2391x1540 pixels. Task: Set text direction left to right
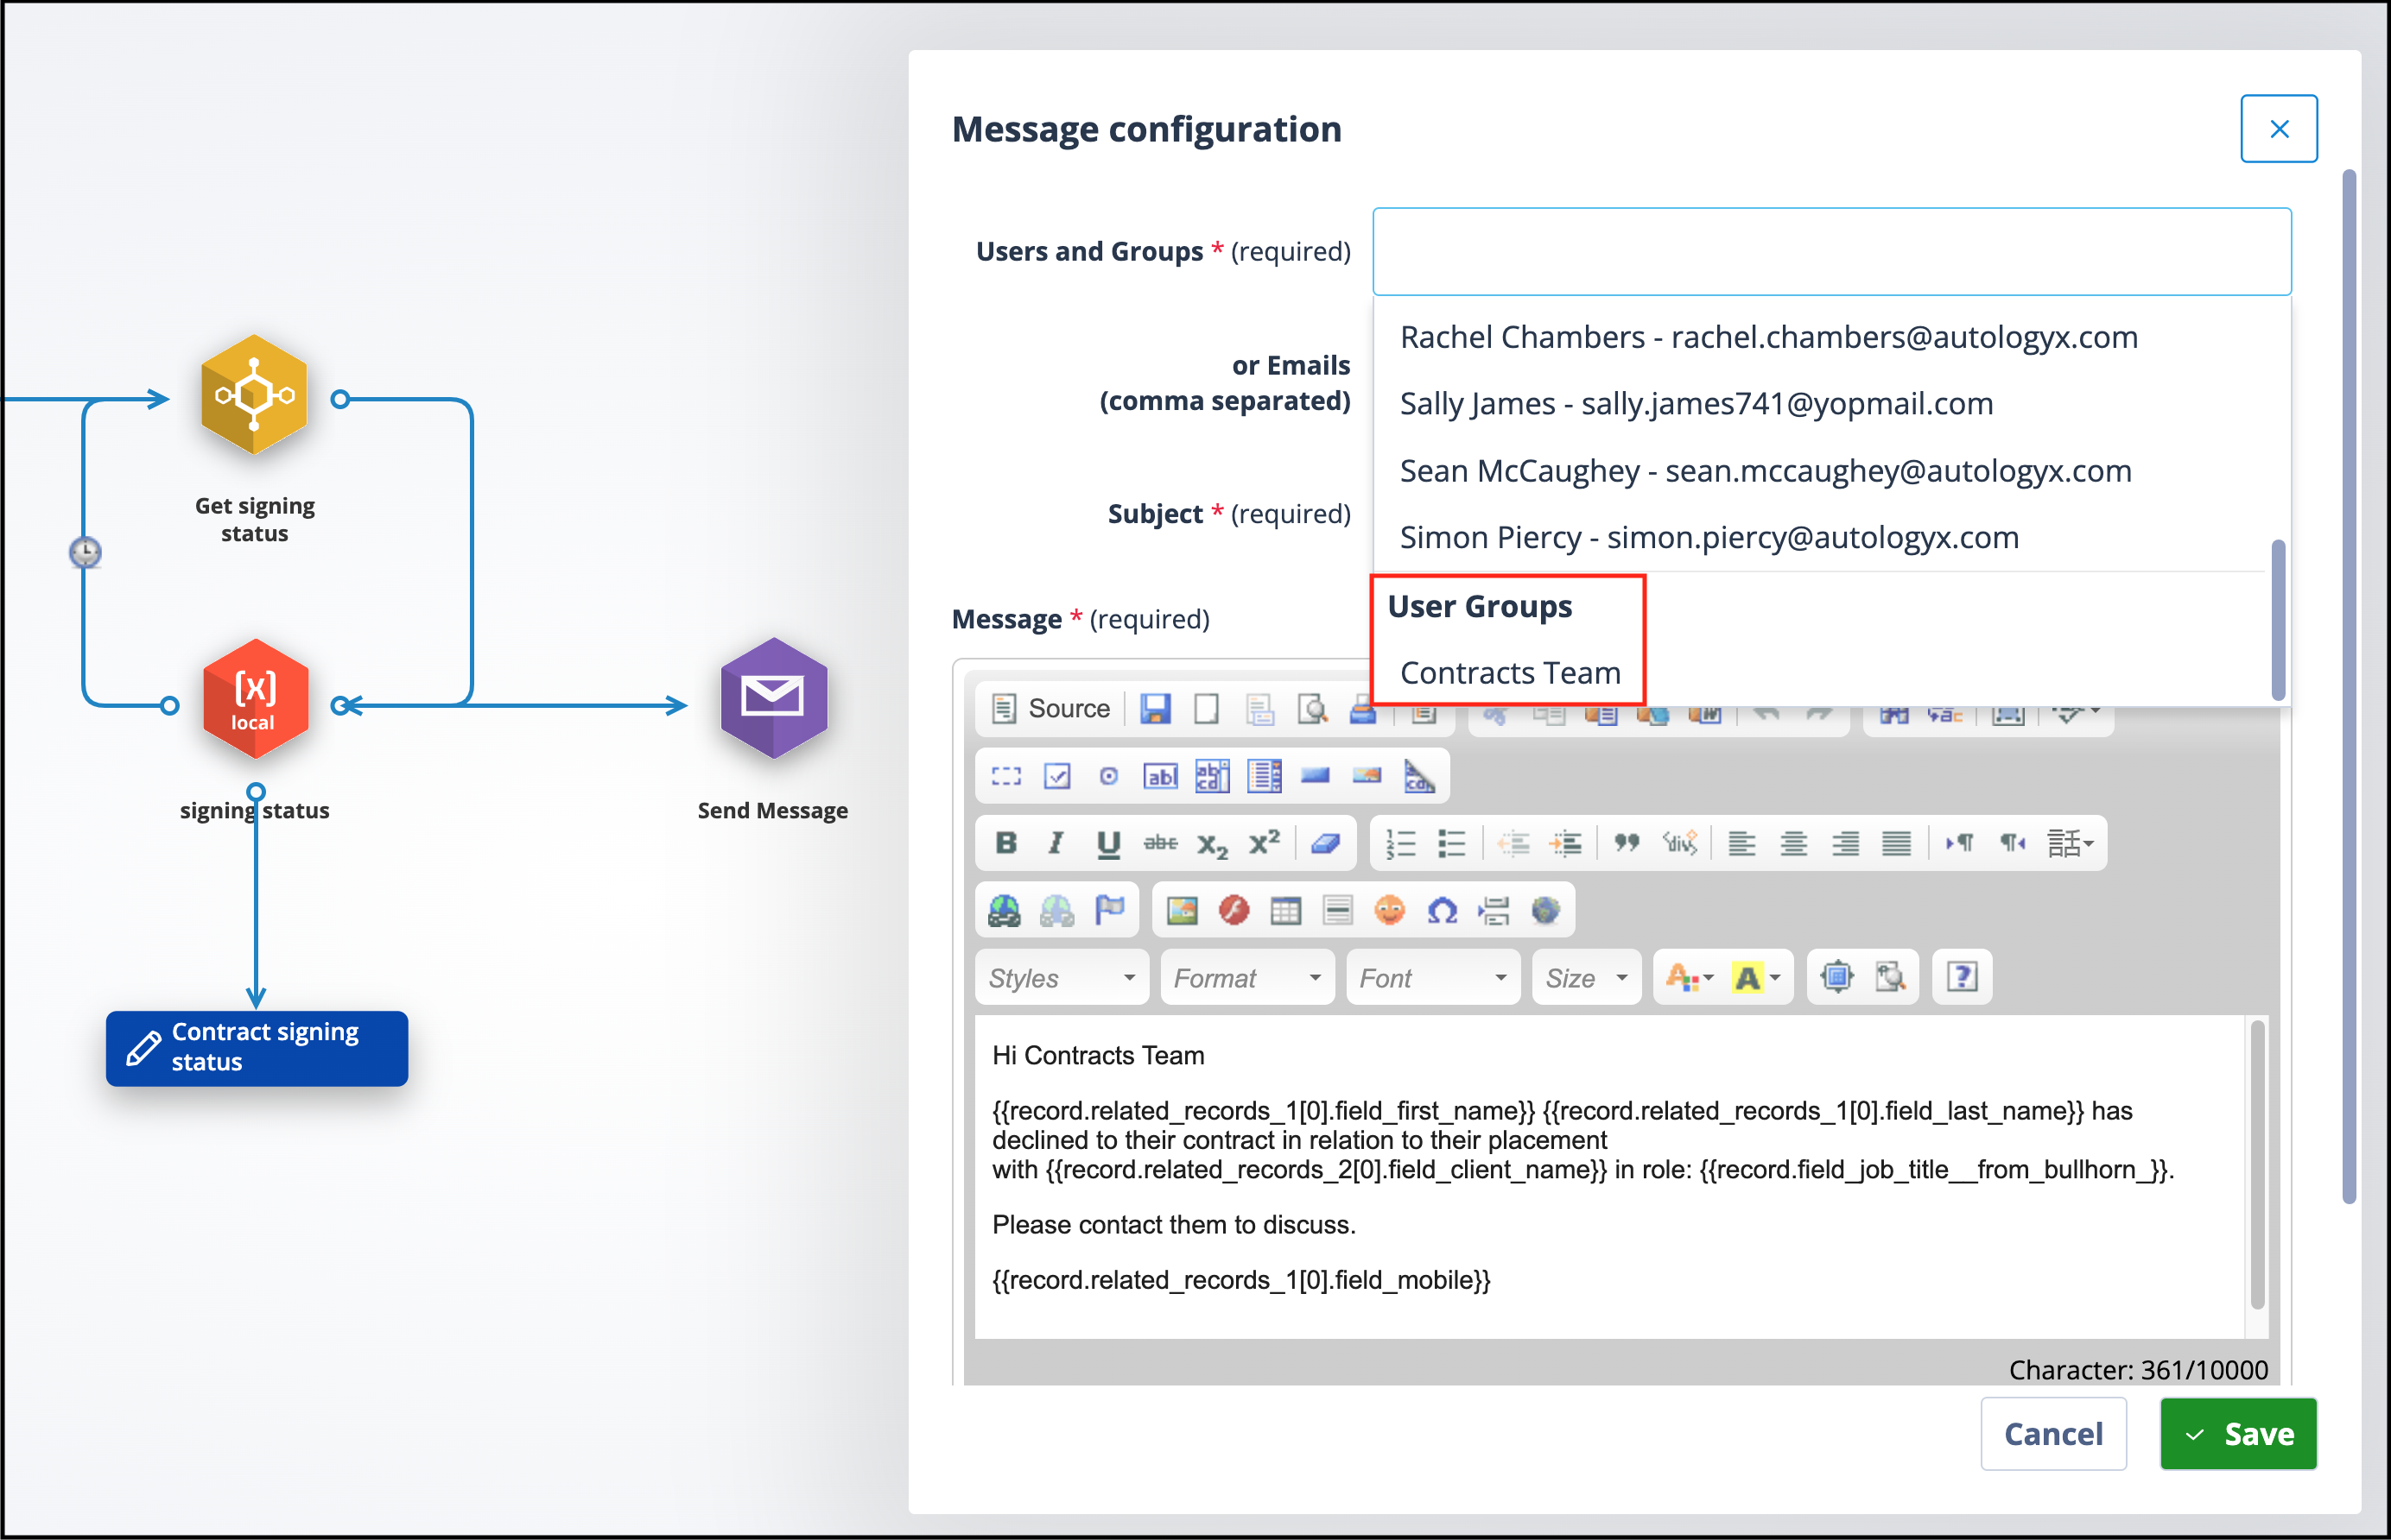(x=1960, y=843)
